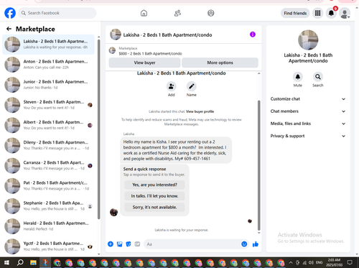Expand the Chat members section
This screenshot has height=268, width=359.
(308, 111)
